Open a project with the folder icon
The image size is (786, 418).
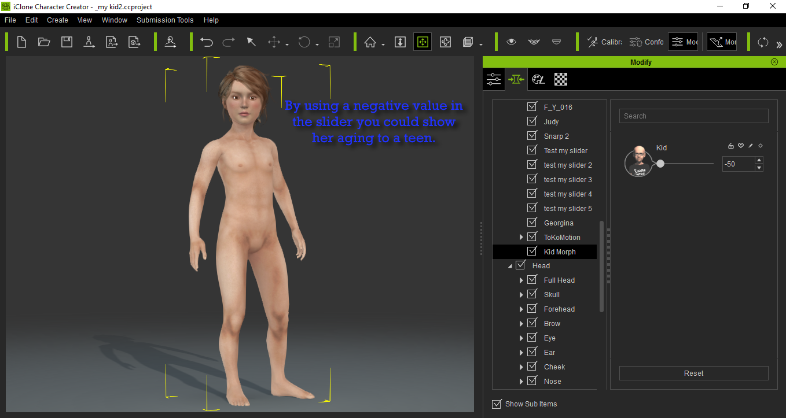pyautogui.click(x=44, y=42)
